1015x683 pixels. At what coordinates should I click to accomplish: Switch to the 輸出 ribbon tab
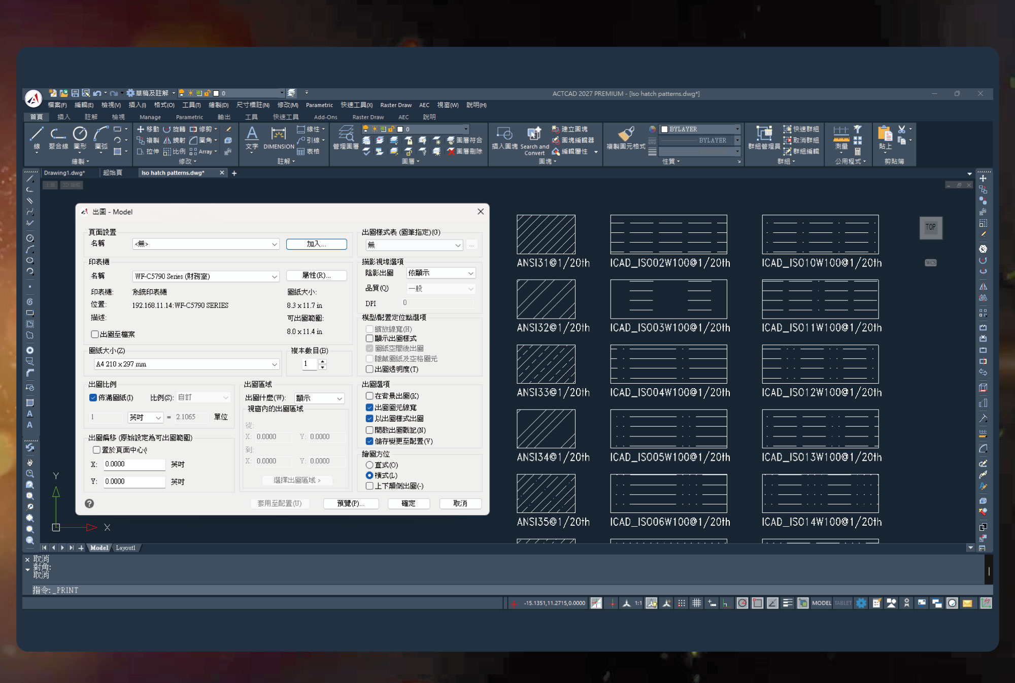(x=224, y=117)
